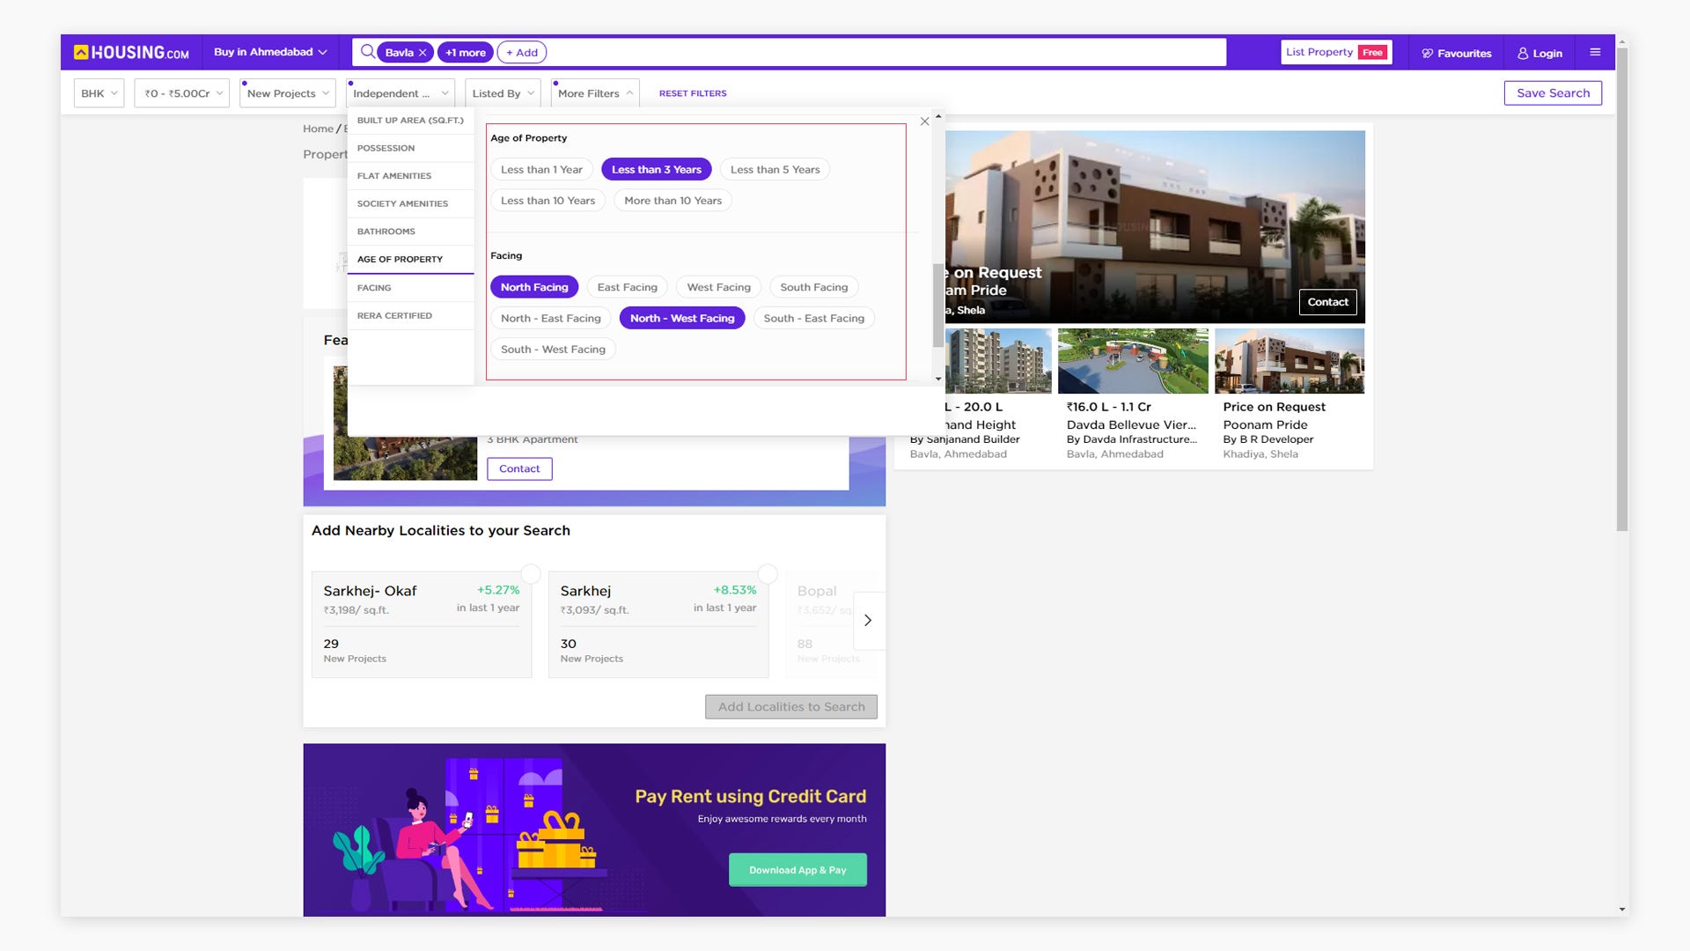
Task: Click Reset Filters link
Action: click(693, 93)
